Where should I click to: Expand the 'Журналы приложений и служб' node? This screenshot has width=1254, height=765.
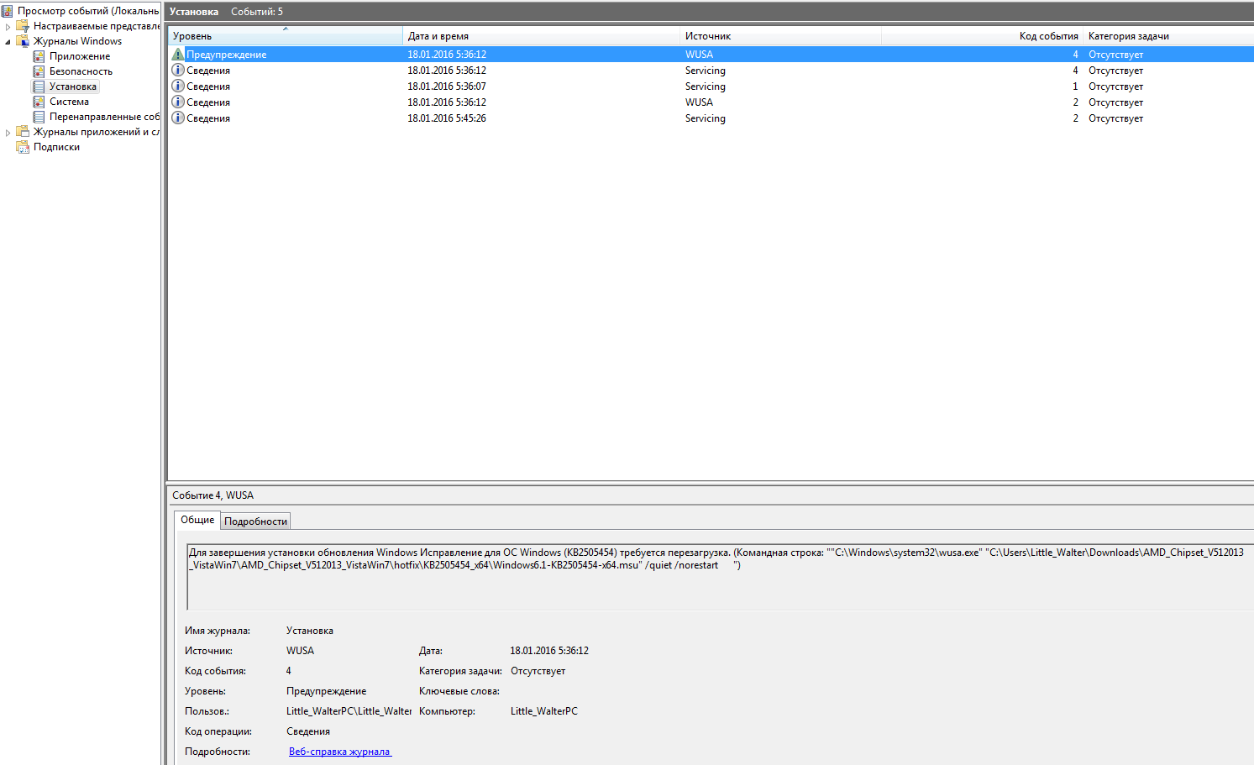click(x=8, y=132)
